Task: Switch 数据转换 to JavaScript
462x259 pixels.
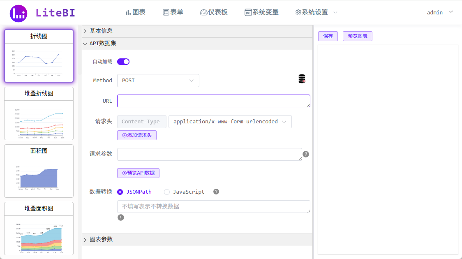Action: point(167,192)
